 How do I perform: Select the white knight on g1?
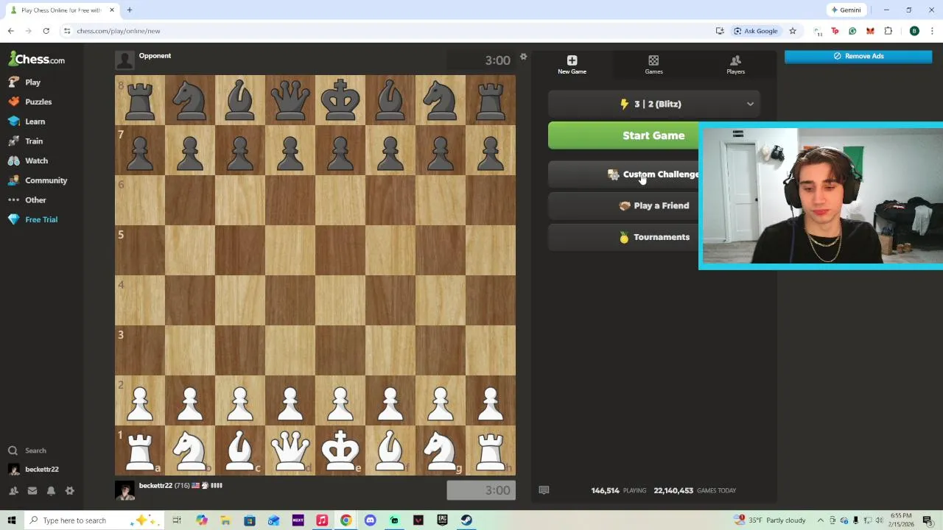pos(441,451)
